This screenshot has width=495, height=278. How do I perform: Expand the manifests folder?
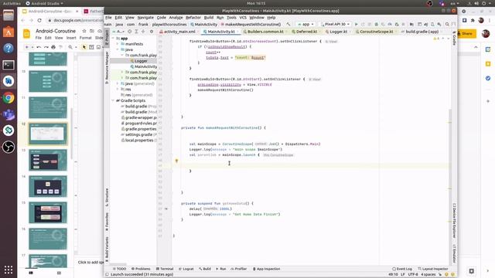click(118, 44)
